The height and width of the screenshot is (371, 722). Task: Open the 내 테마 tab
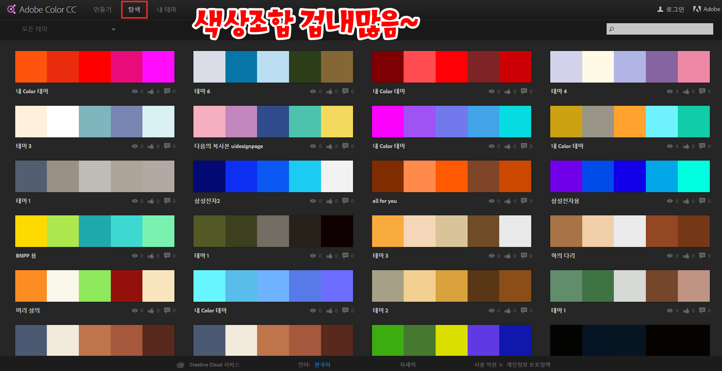click(x=166, y=10)
